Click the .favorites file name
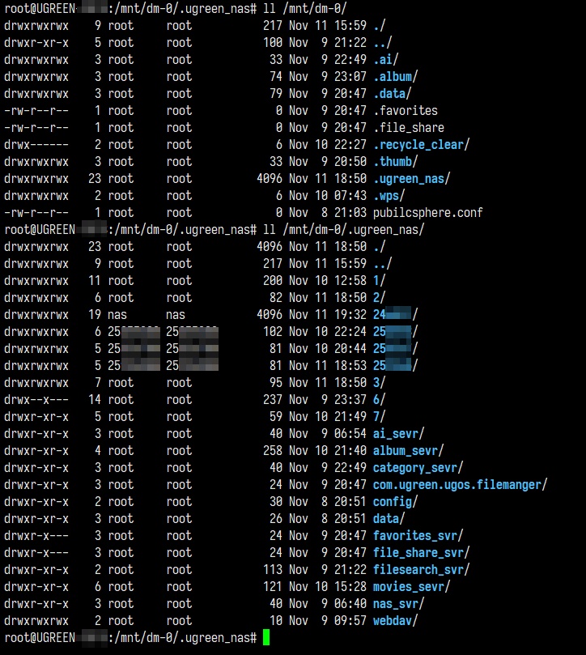The image size is (586, 655). pos(405,111)
